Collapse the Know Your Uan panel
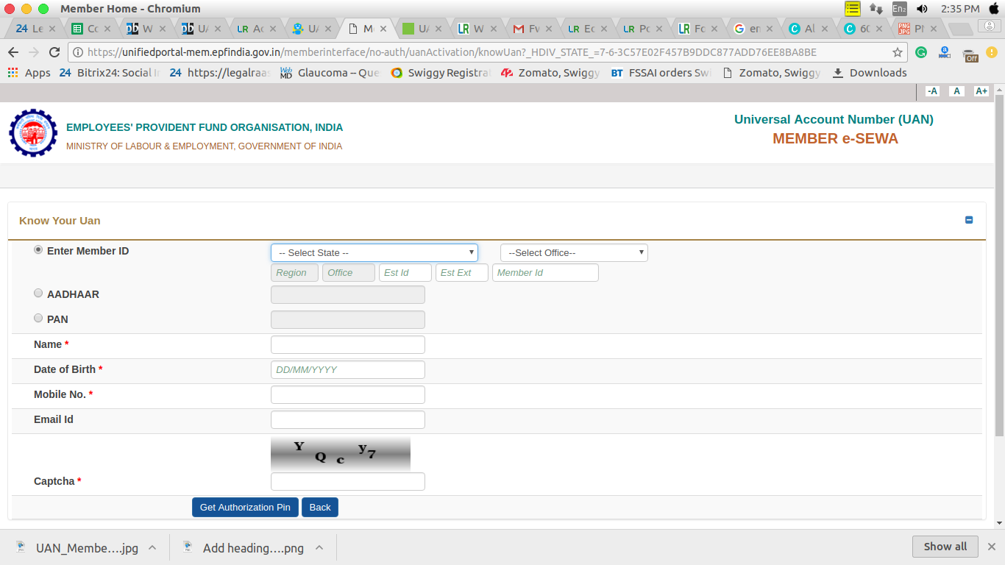 point(969,220)
